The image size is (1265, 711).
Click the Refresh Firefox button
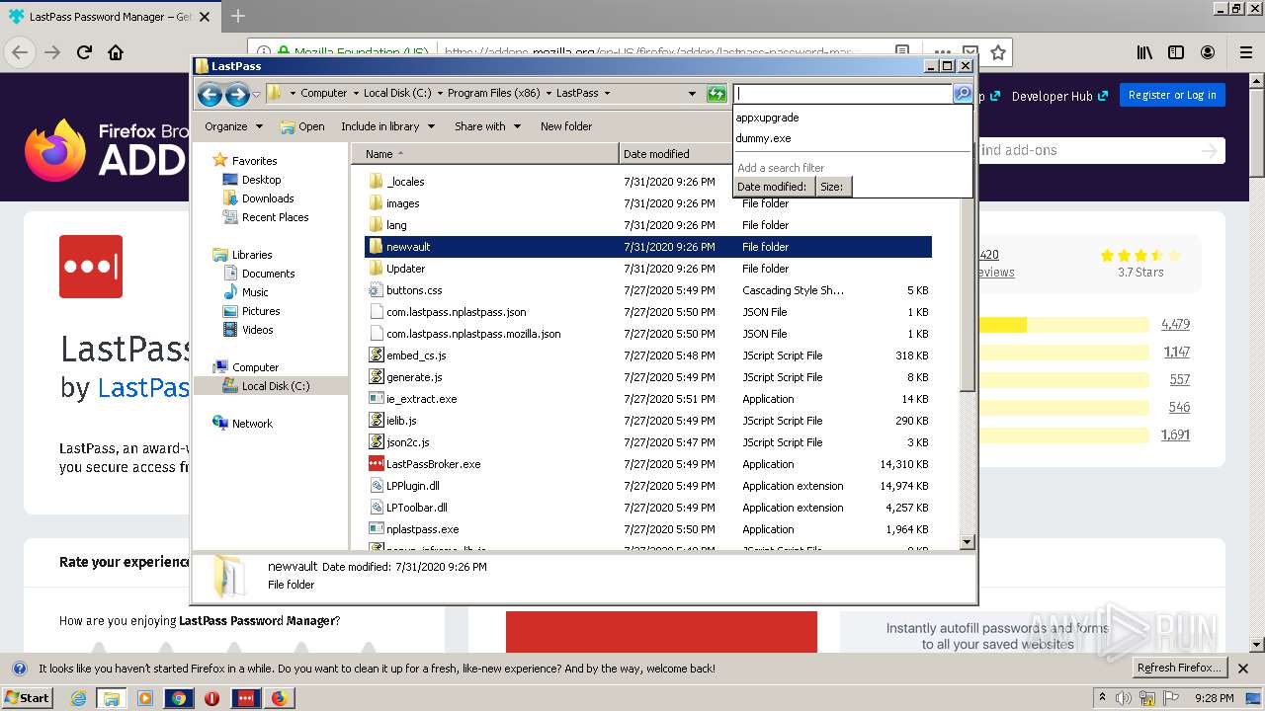click(1180, 669)
